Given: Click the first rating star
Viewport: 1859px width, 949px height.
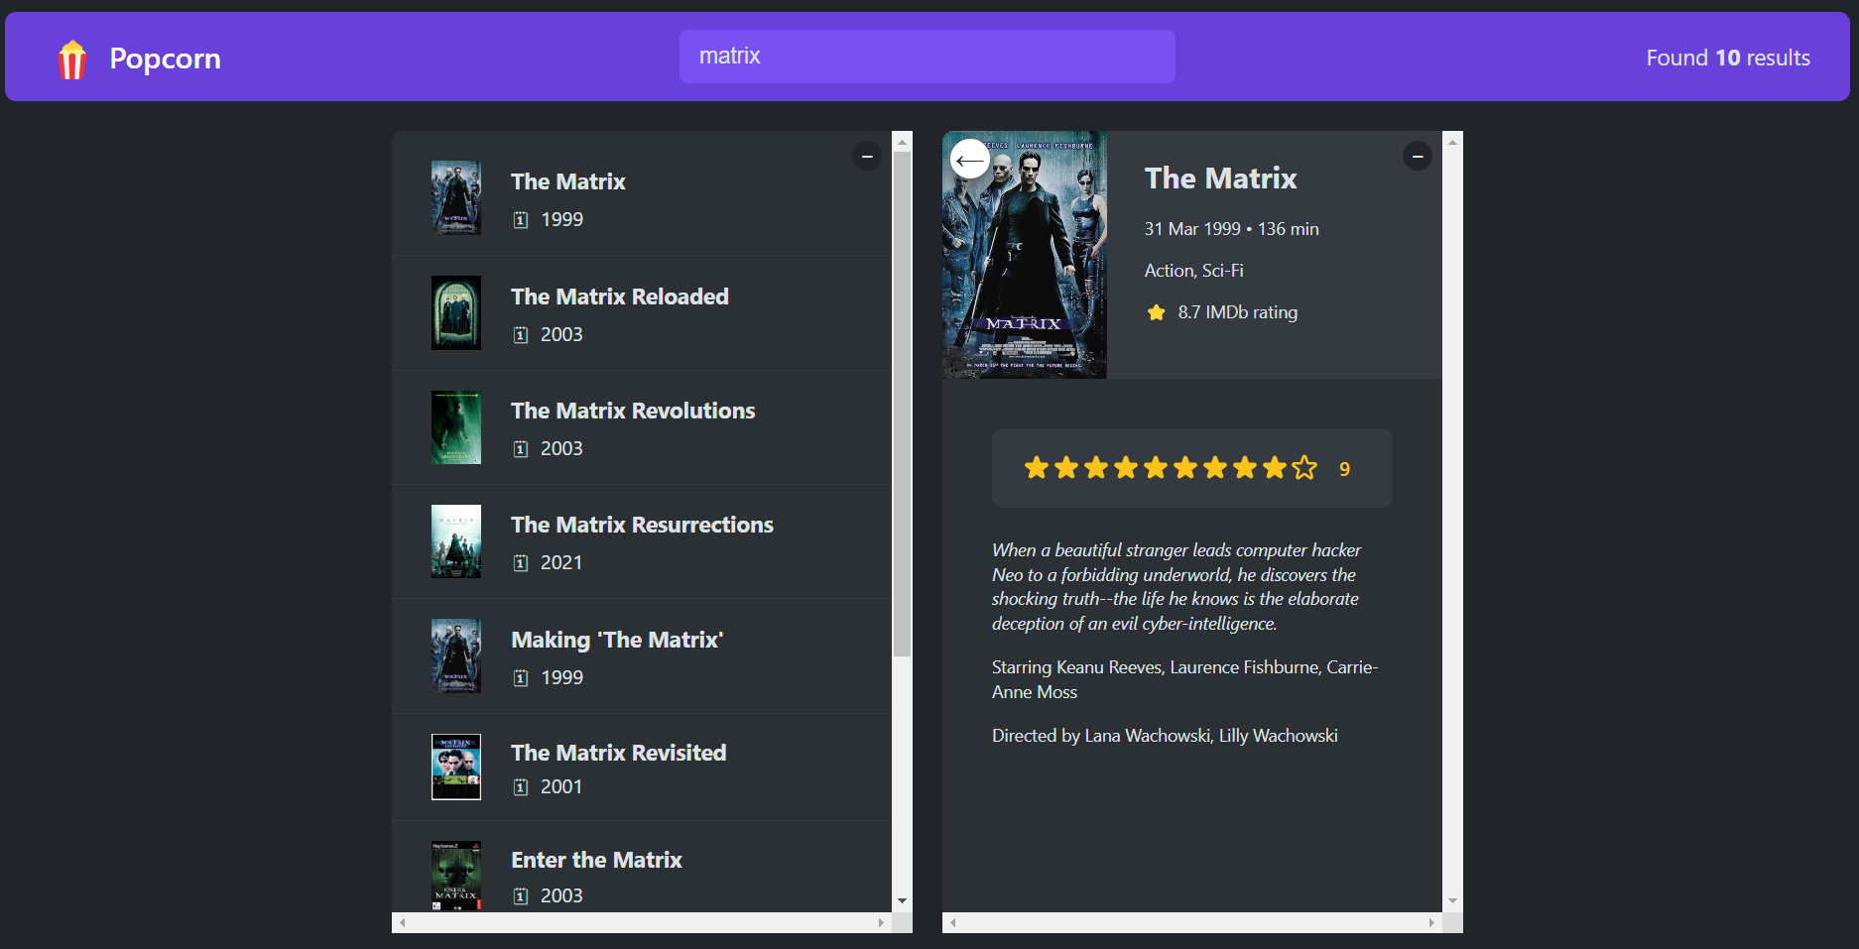Looking at the screenshot, I should [1037, 468].
